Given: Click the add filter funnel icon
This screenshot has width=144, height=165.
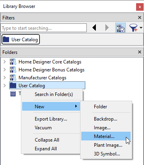Looking at the screenshot, I should coord(133,28).
